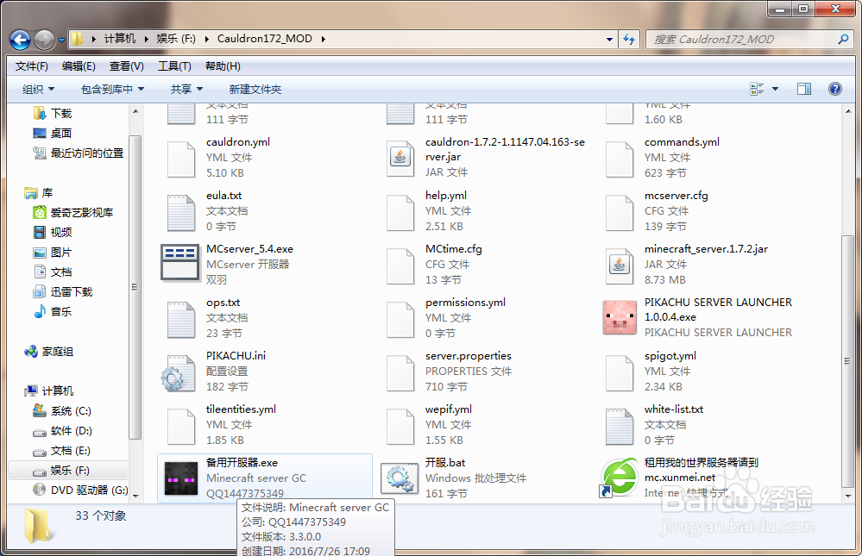Open the 工具(T) menu
Screen dimensions: 862x556
tap(174, 66)
